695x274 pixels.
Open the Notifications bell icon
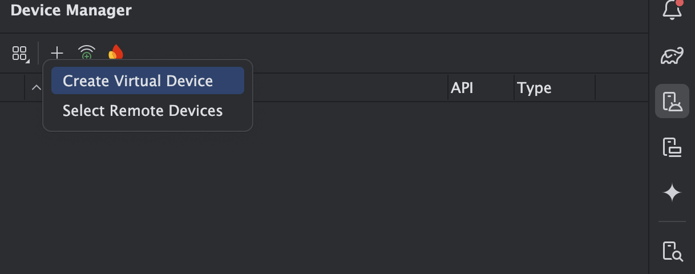pyautogui.click(x=672, y=9)
